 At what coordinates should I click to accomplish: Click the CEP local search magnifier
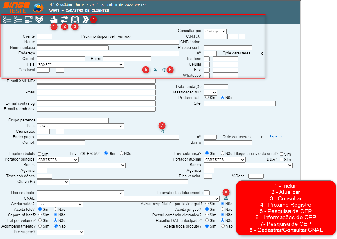tap(155, 70)
